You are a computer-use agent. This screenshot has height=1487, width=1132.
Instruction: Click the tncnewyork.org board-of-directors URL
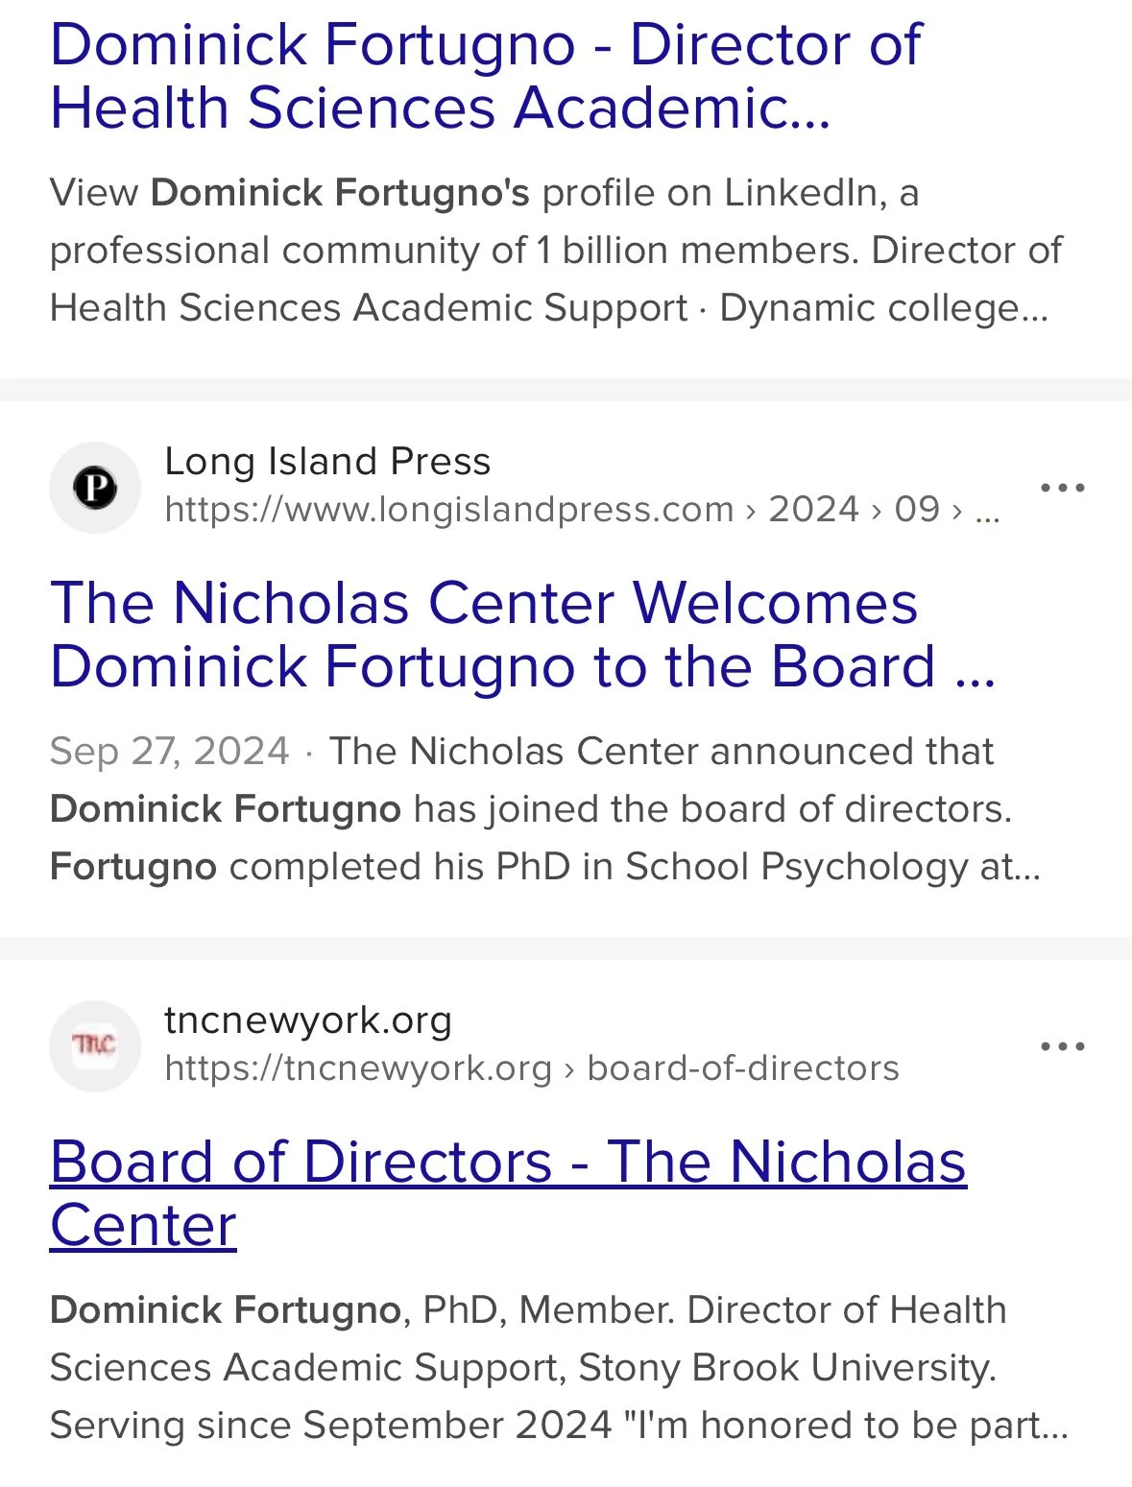tap(532, 1067)
